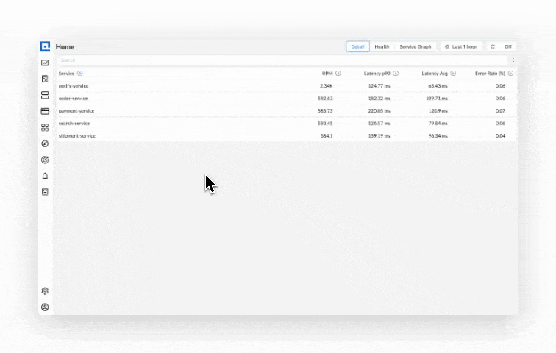Click the 120.9 ms average latency
This screenshot has height=353, width=556.
[438, 110]
